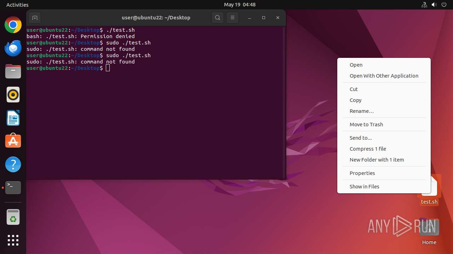Viewport: 453px width, 254px height.
Task: Open the Files manager in dock
Action: click(13, 72)
